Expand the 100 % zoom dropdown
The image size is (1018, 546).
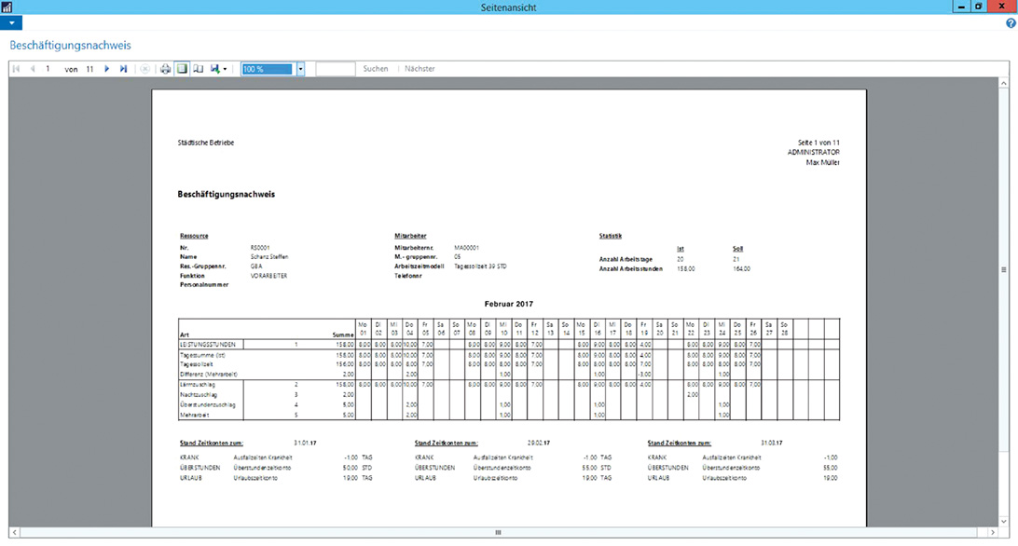tap(300, 69)
